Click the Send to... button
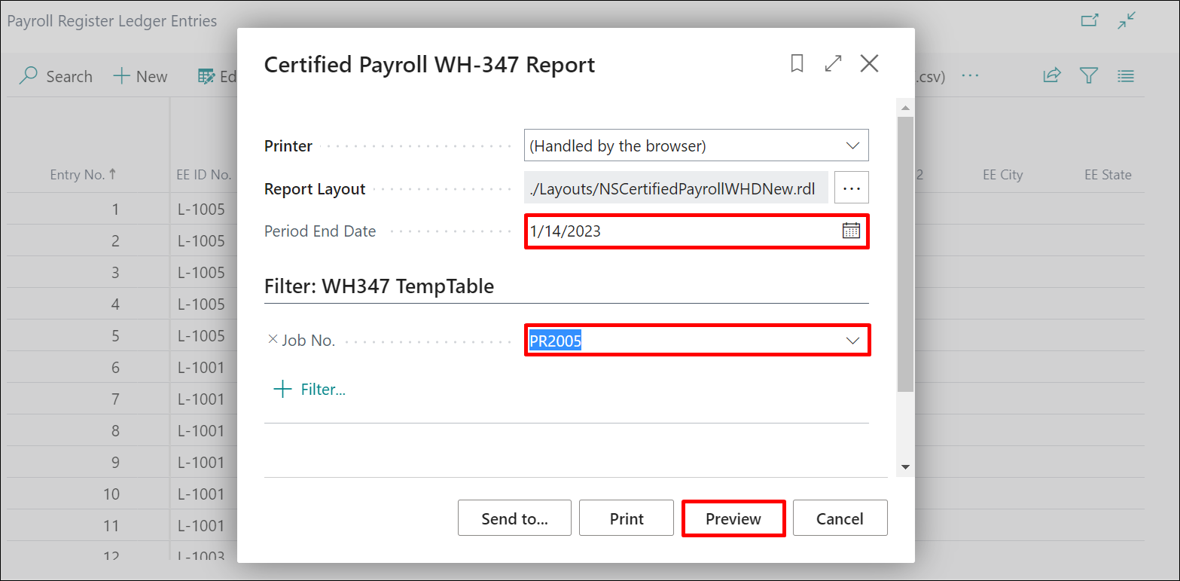The image size is (1180, 581). pos(514,518)
